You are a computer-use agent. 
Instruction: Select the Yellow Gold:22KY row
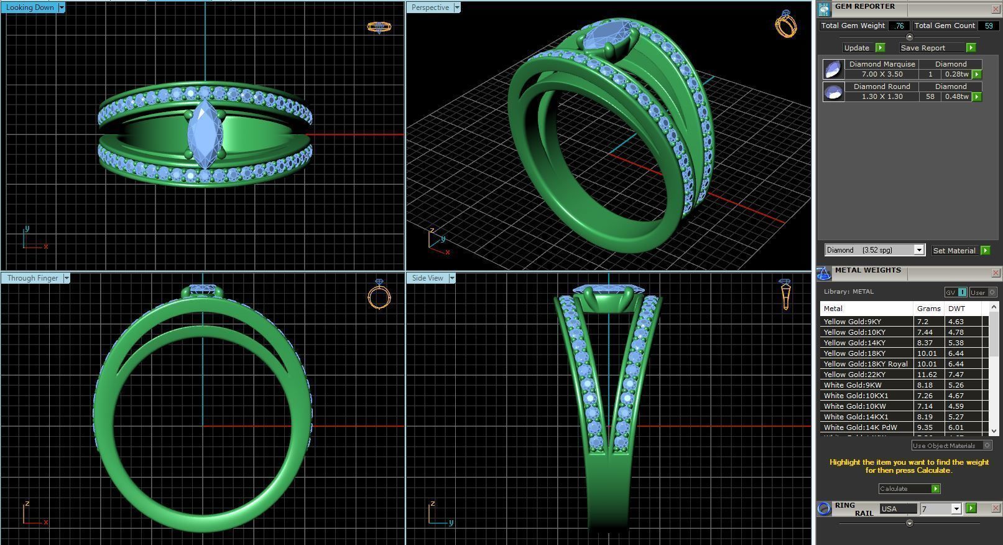[904, 375]
